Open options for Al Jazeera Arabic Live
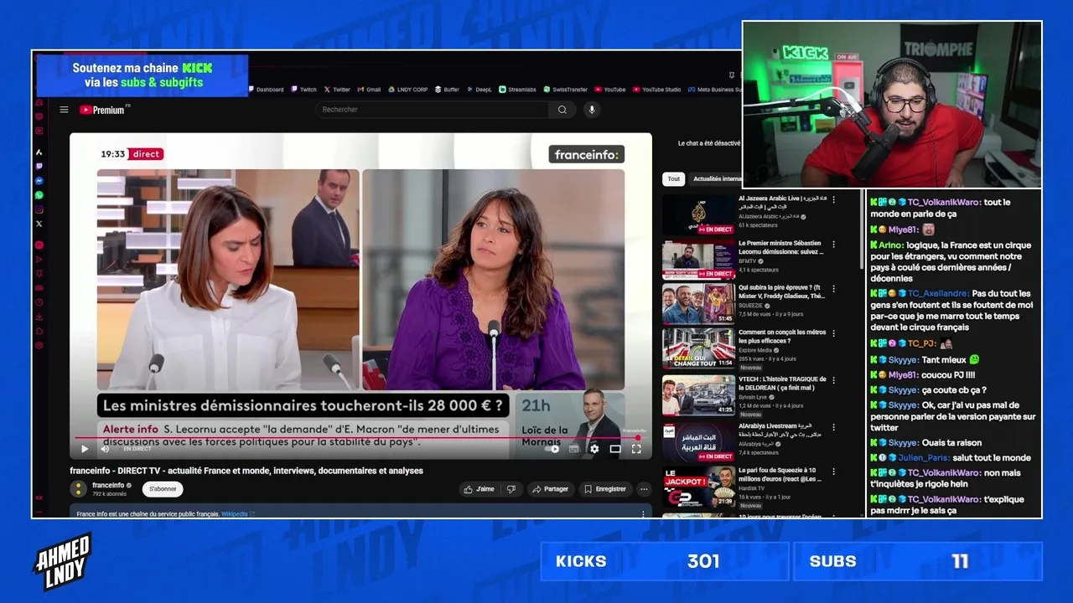This screenshot has height=603, width=1073. (832, 199)
